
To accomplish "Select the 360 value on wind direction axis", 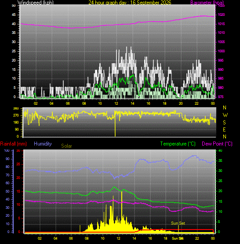I will tap(16, 108).
